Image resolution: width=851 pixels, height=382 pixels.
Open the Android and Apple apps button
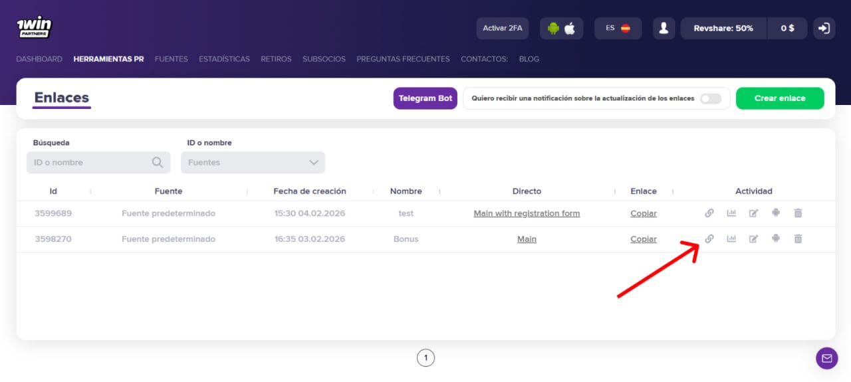pos(561,29)
